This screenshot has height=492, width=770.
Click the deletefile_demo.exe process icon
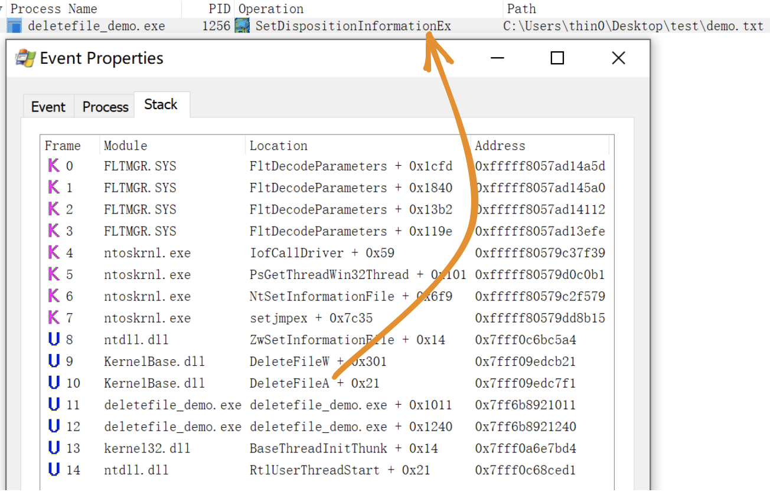coord(14,26)
